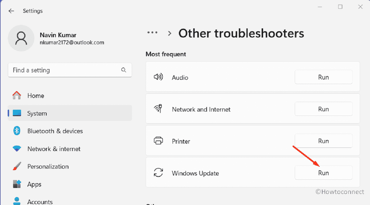Click the Windows Update label
The height and width of the screenshot is (205, 370).
tap(195, 173)
